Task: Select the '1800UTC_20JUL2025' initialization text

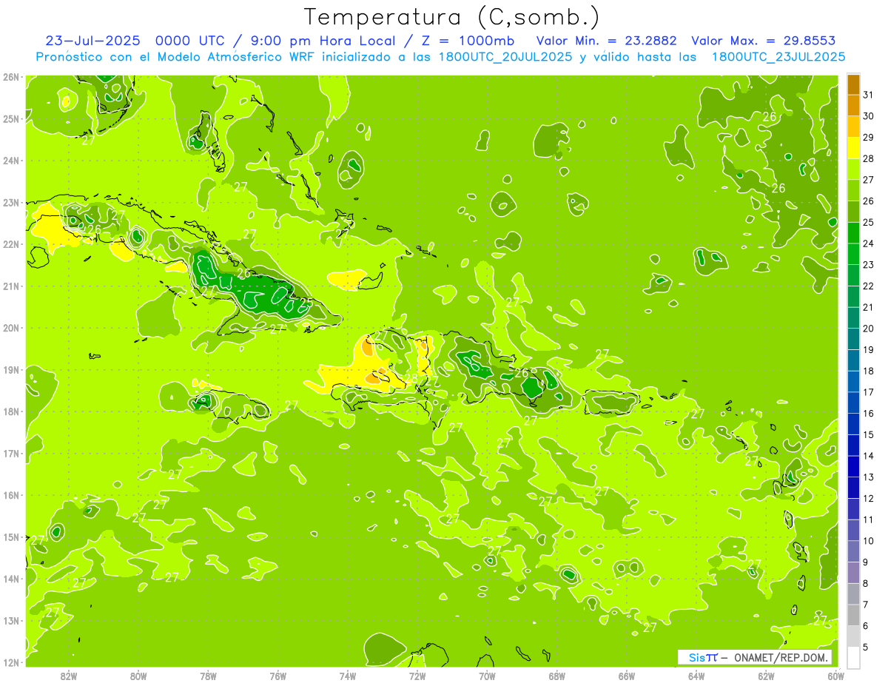Action: point(505,57)
